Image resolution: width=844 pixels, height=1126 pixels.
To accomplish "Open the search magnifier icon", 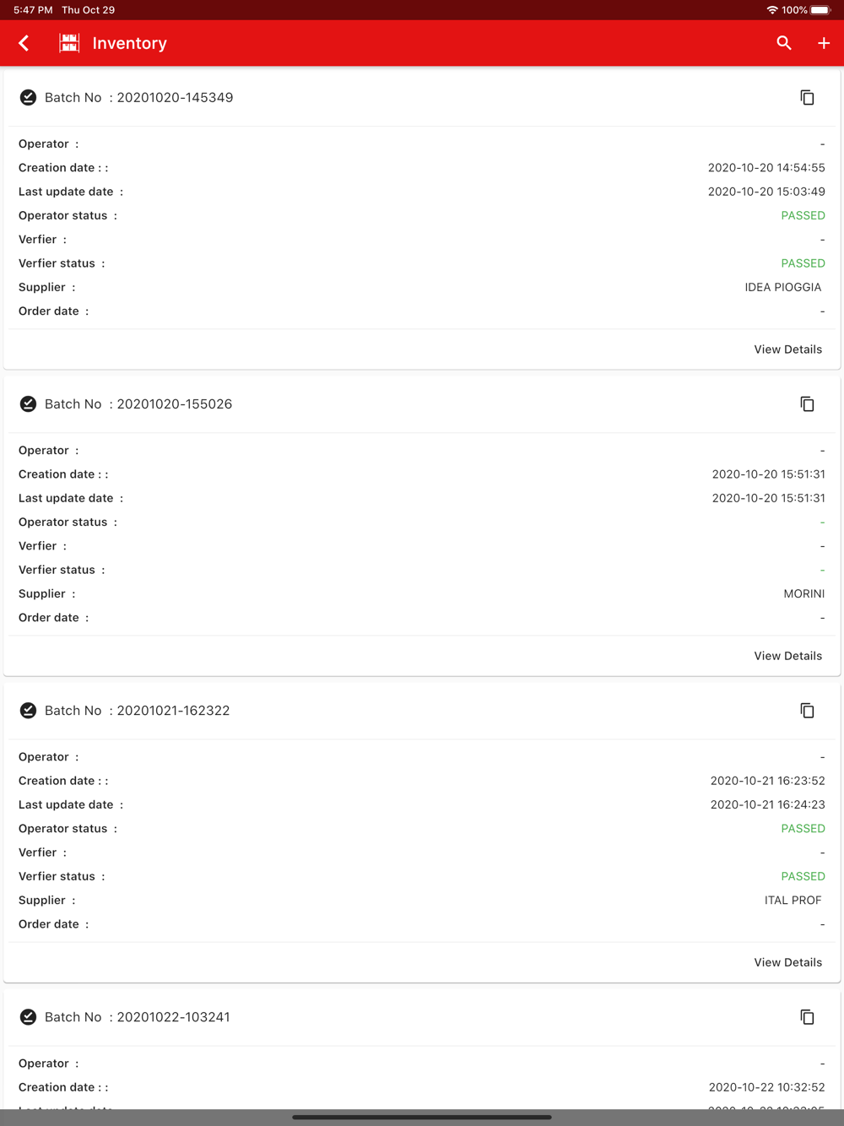I will pos(784,43).
